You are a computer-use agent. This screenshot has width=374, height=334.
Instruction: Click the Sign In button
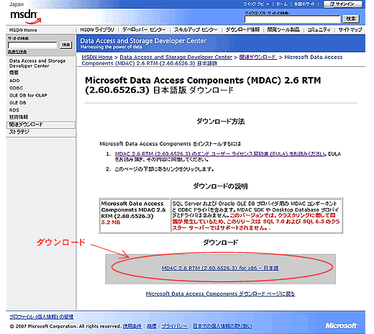342,4
